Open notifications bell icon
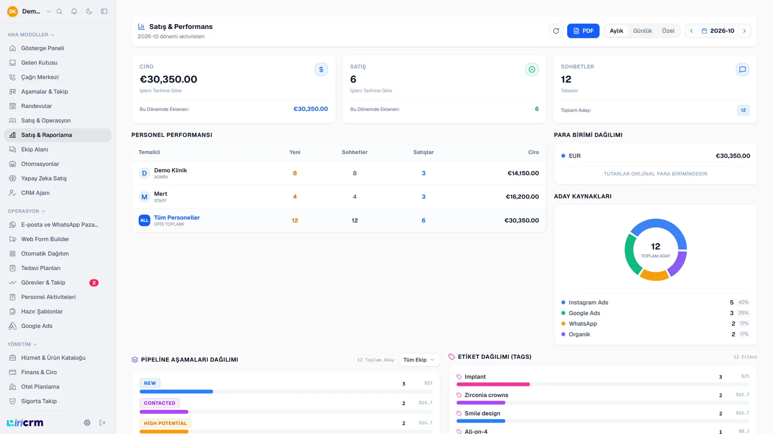The height and width of the screenshot is (434, 773). click(x=74, y=12)
